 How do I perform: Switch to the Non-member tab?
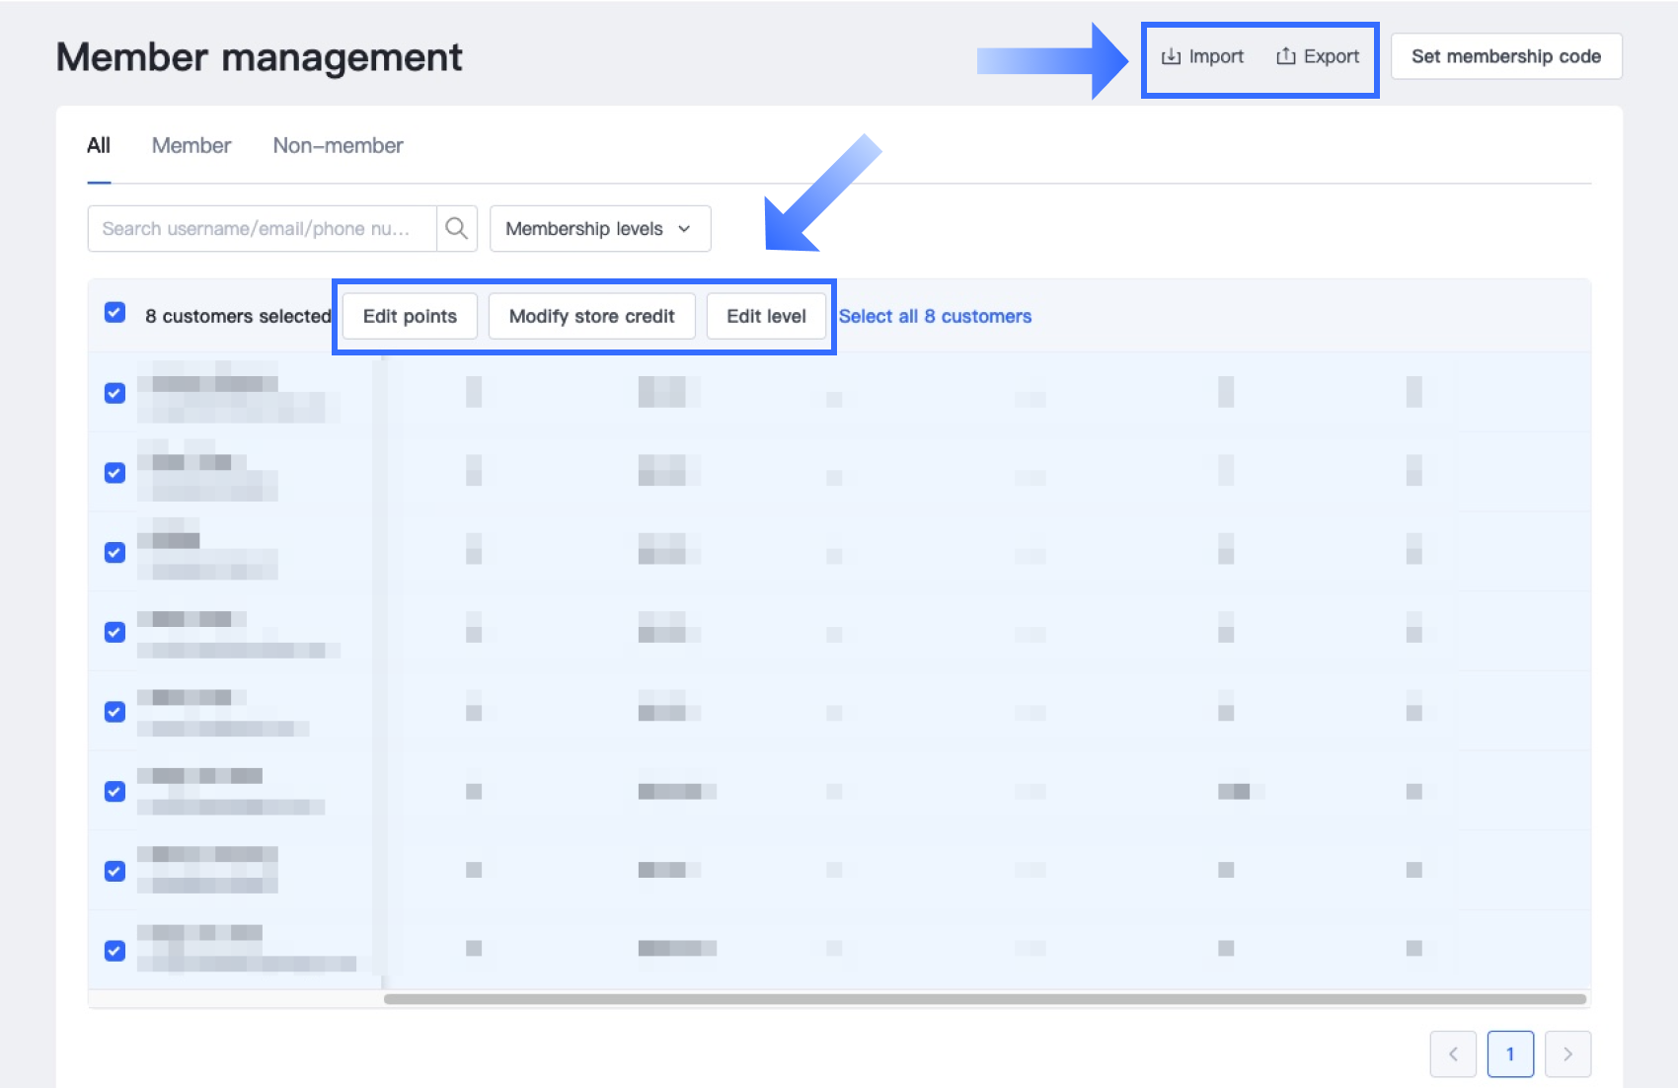point(338,145)
